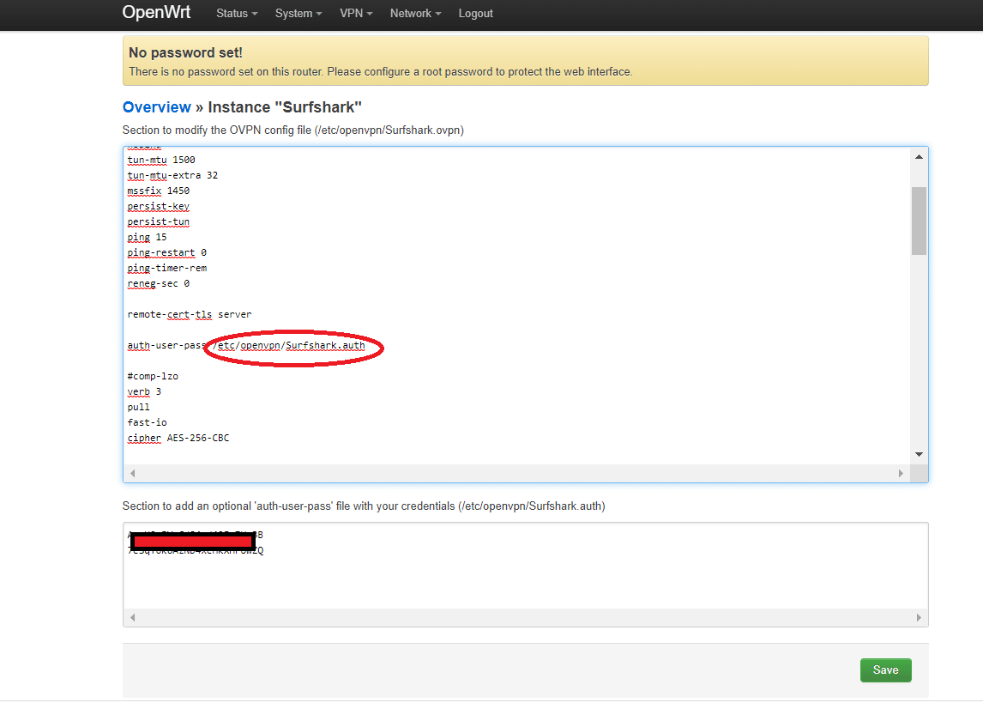Click the config editor's left scroll arrow
This screenshot has height=715, width=983.
point(133,473)
